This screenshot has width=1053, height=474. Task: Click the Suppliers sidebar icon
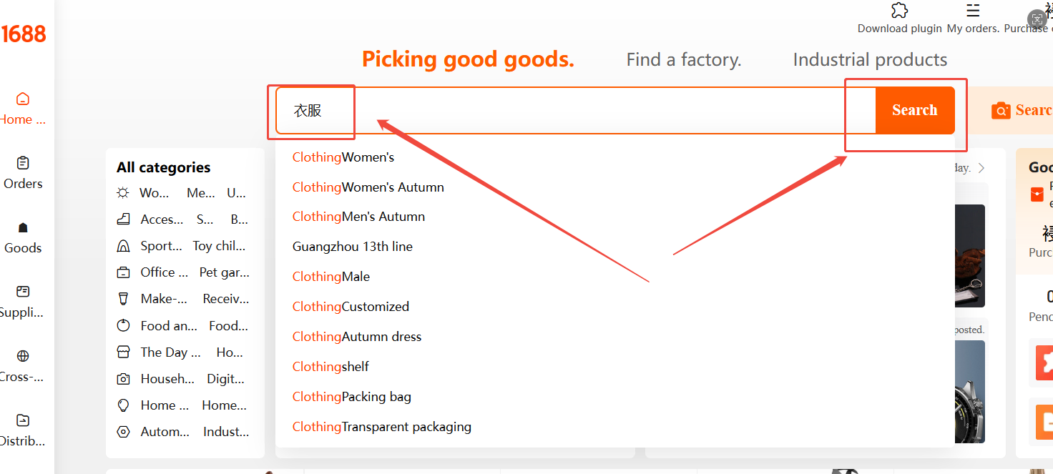tap(23, 292)
